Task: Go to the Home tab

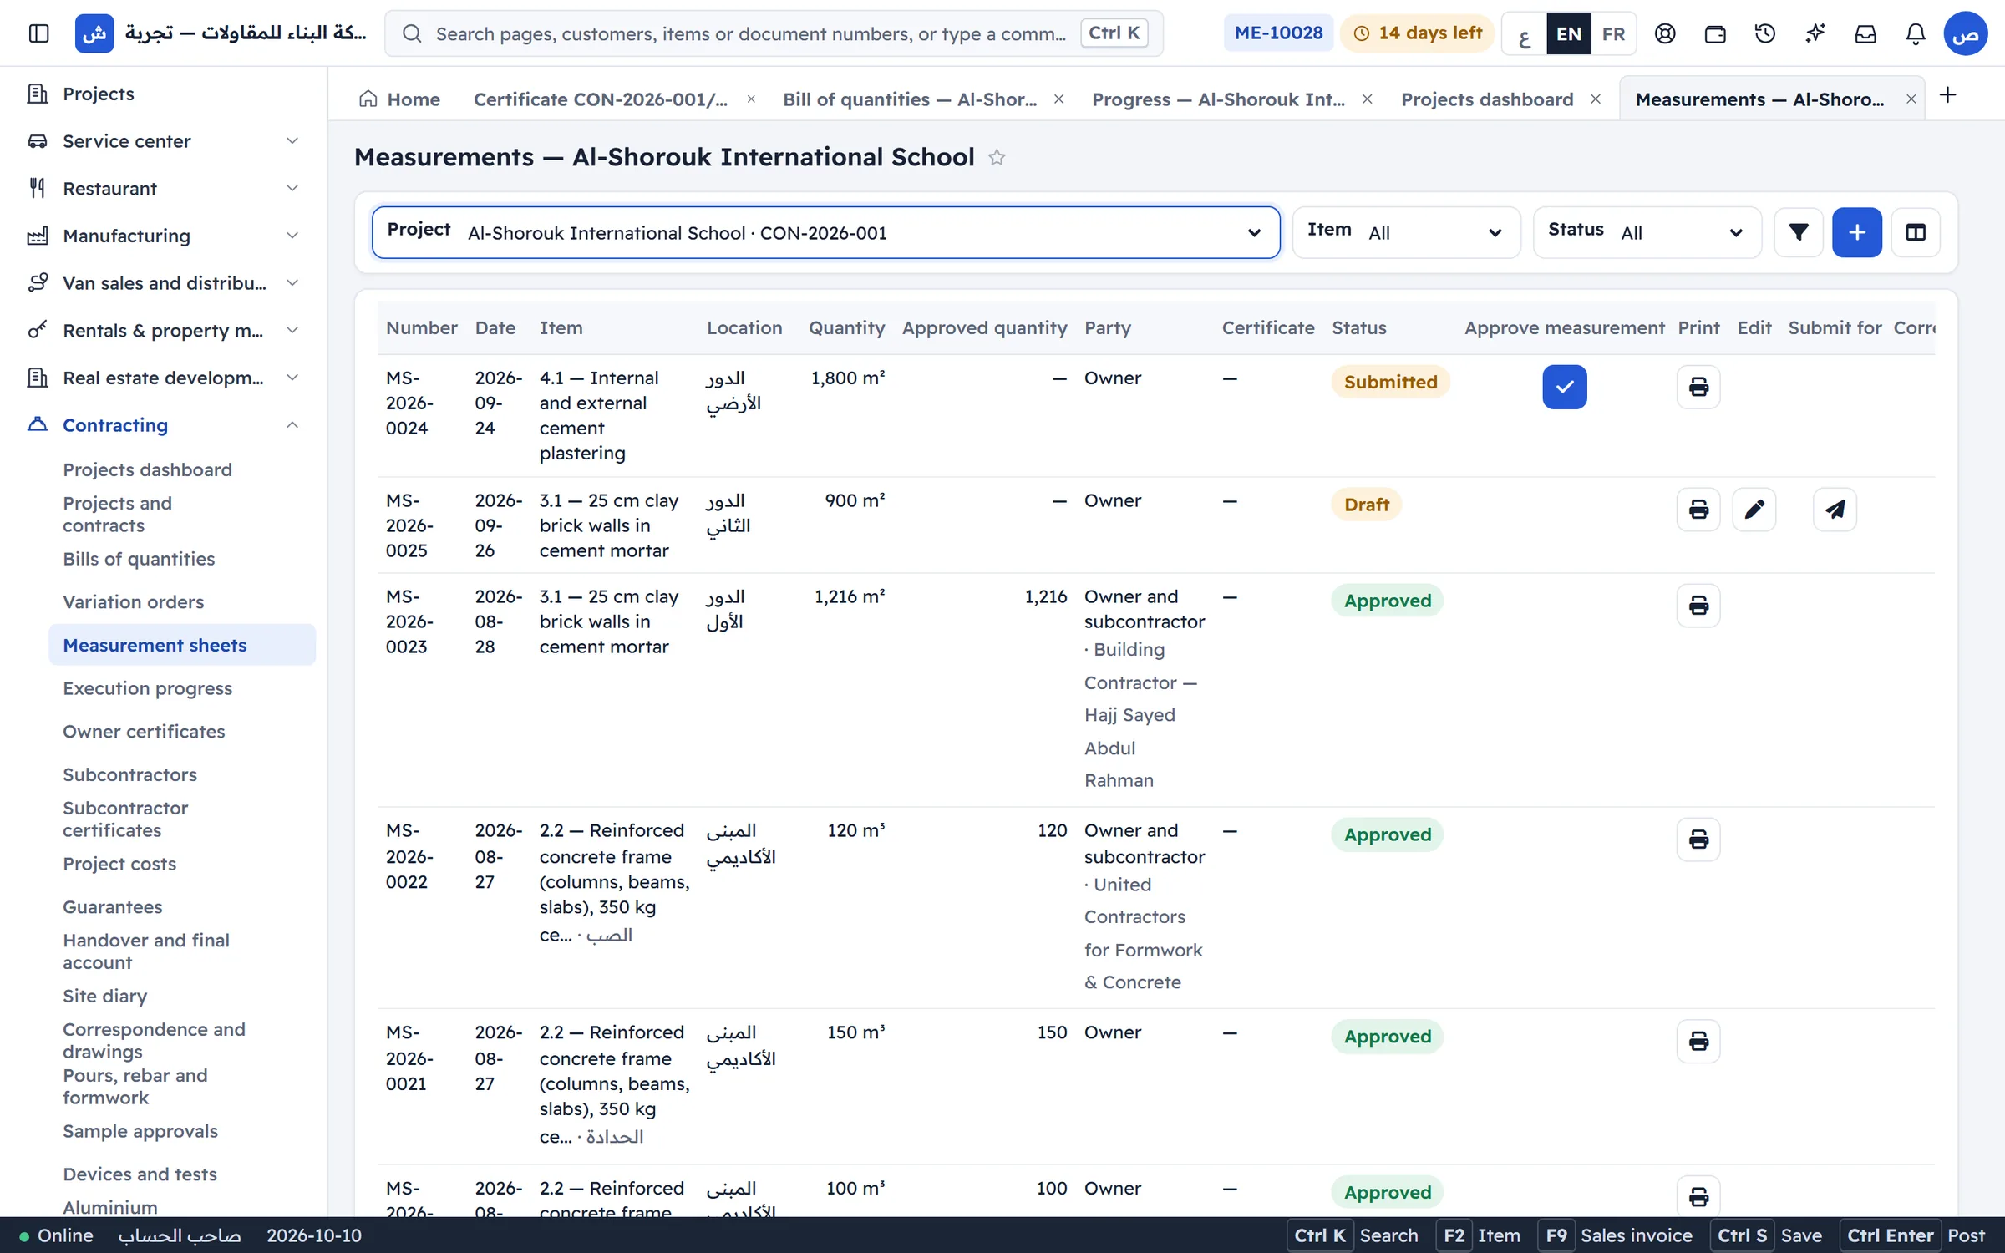Action: 399,99
